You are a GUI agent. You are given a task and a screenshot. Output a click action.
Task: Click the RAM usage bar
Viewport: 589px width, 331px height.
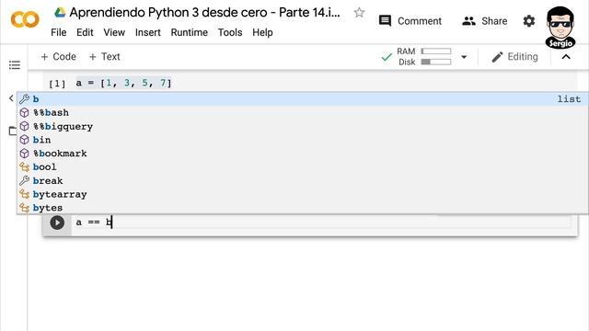(x=435, y=51)
